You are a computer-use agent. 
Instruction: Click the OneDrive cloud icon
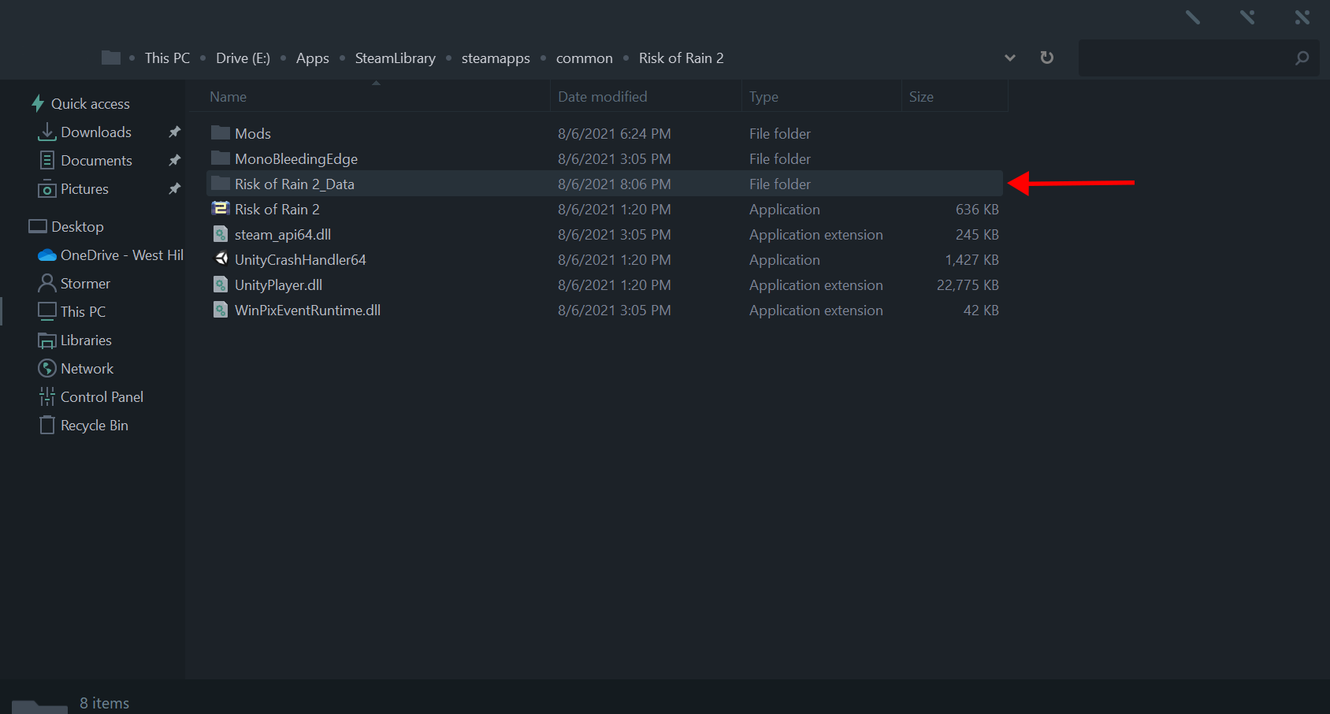point(47,255)
